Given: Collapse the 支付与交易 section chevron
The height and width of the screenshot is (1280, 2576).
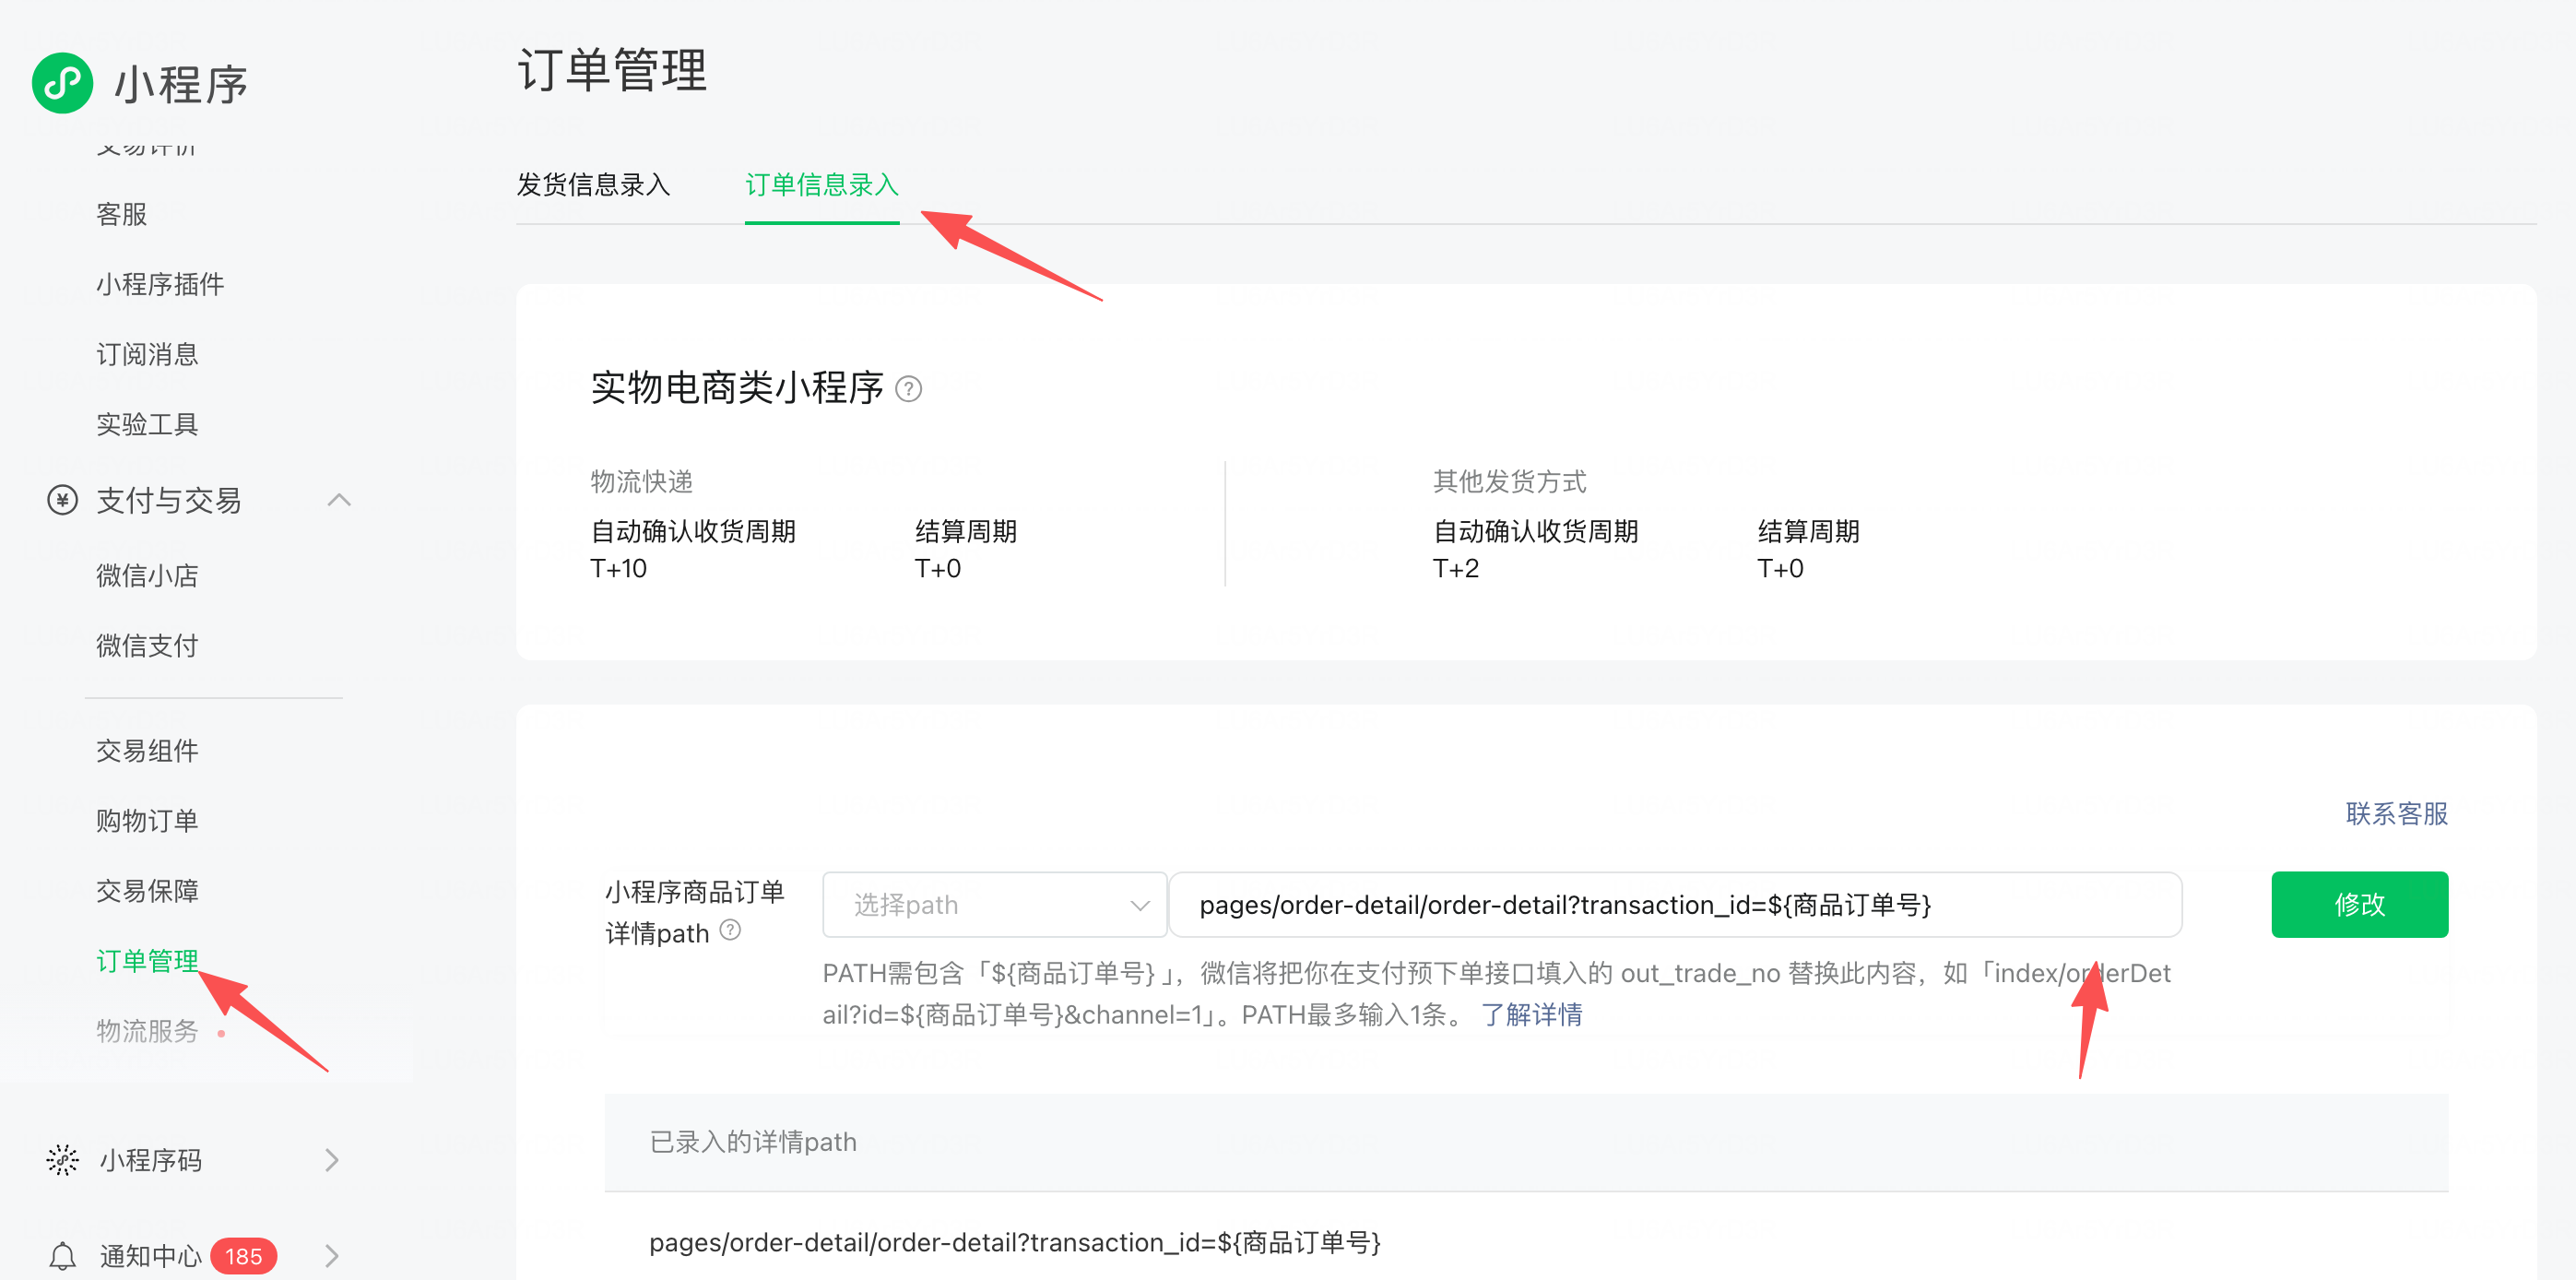Looking at the screenshot, I should tap(339, 500).
